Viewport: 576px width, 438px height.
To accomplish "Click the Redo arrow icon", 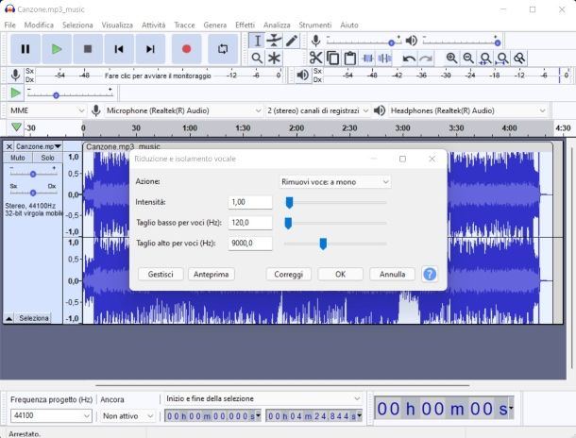I will pyautogui.click(x=426, y=58).
